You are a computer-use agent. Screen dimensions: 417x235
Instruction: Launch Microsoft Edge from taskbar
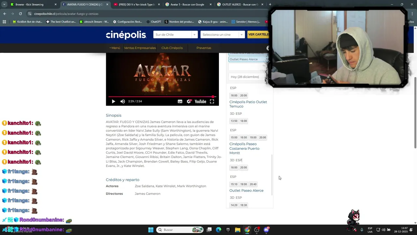219,230
